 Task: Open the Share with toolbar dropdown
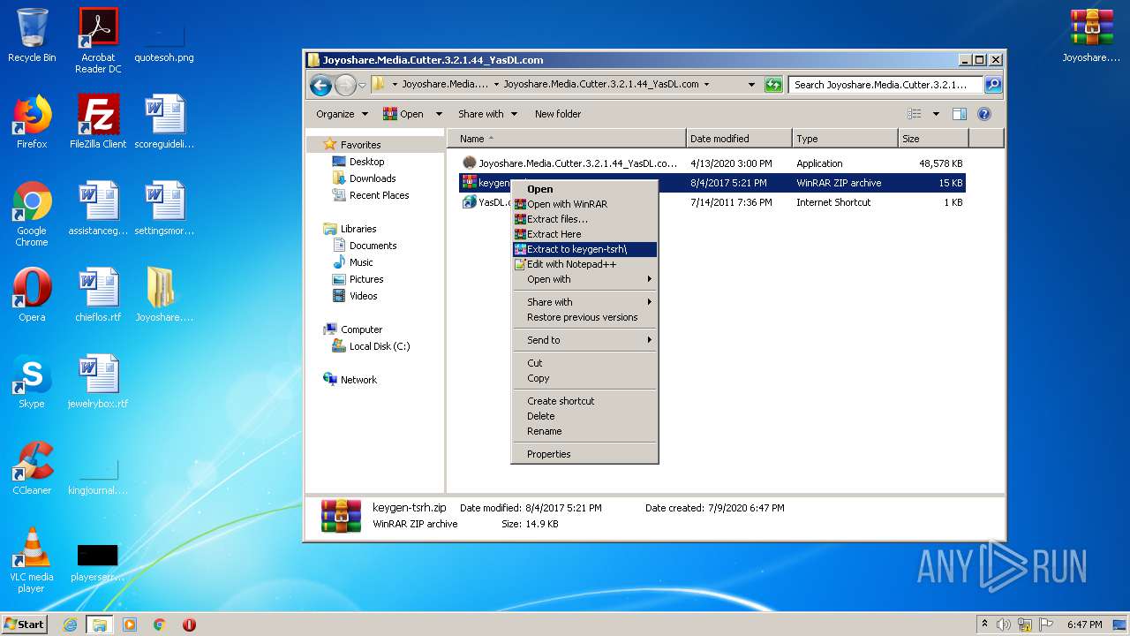tap(487, 114)
